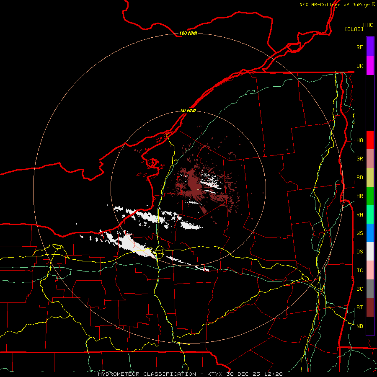
Task: Select the IC pink legend swatch
Action: click(x=370, y=270)
